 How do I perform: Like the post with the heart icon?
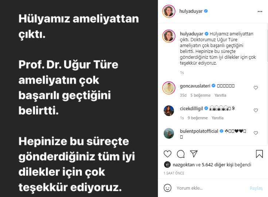167,154
